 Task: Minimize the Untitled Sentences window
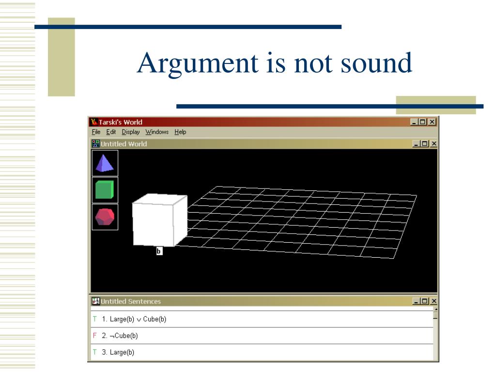click(416, 301)
